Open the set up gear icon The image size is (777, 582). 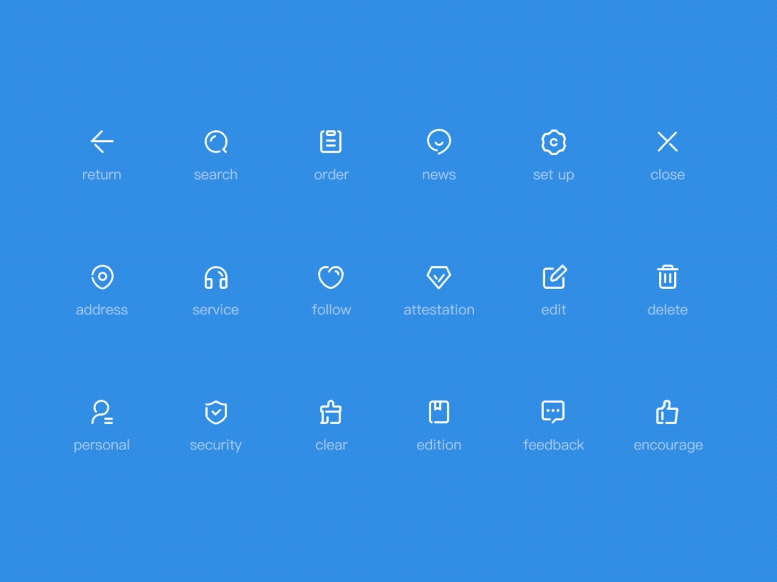(x=554, y=142)
